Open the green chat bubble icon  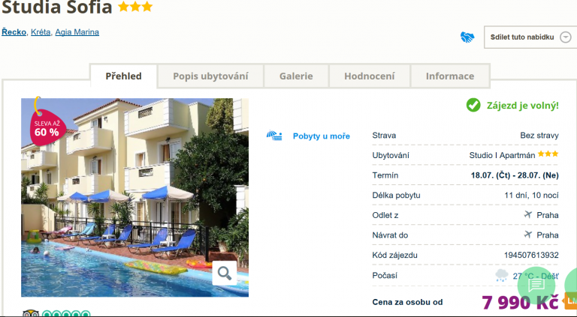tap(536, 285)
